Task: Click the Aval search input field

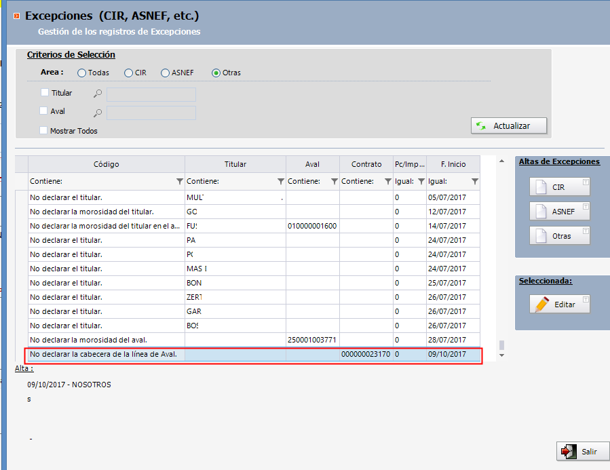Action: pos(151,113)
